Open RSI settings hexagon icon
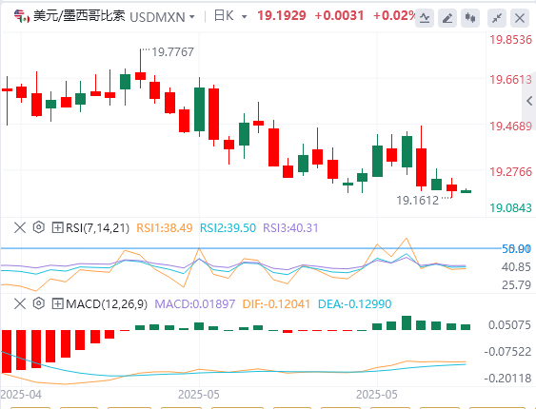 (39, 227)
